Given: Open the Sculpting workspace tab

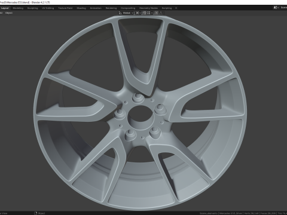Looking at the screenshot, I should coord(32,8).
